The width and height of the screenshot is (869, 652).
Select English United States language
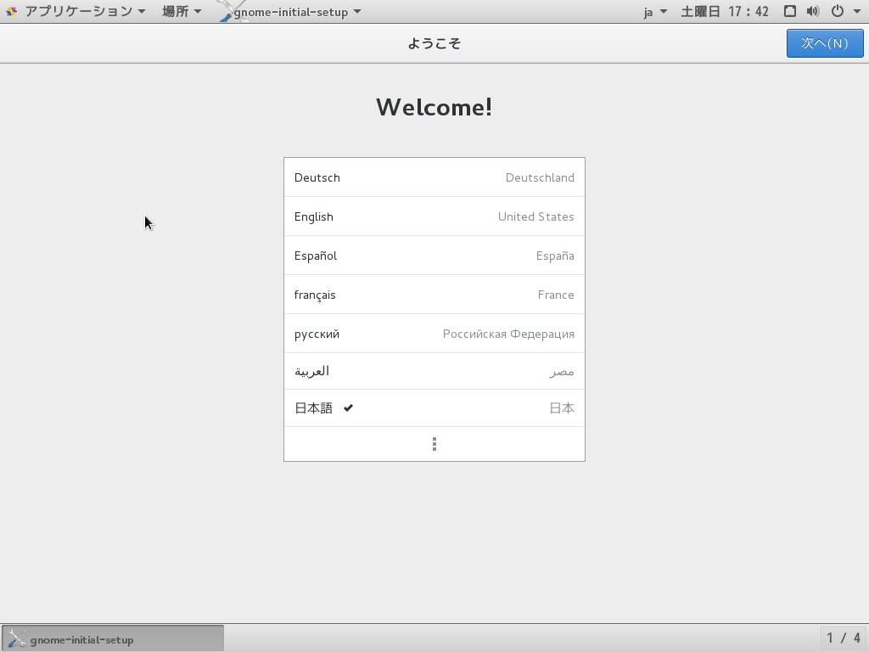pyautogui.click(x=434, y=216)
